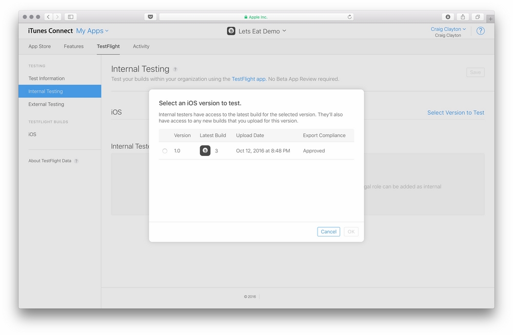Click the iTunes Connect title

click(x=50, y=31)
